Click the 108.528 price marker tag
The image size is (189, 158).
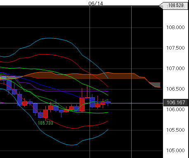[174, 6]
